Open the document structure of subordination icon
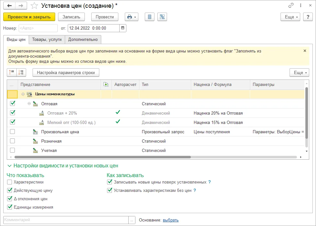This screenshot has width=316, height=226. 162,17
